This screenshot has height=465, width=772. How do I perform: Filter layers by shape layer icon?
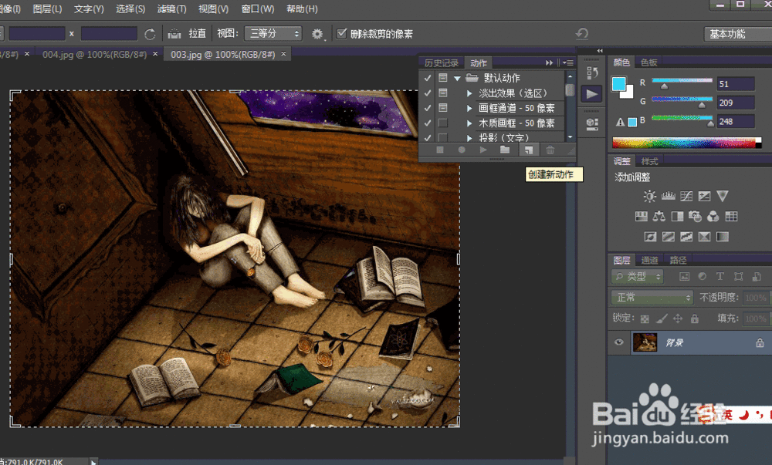point(738,276)
